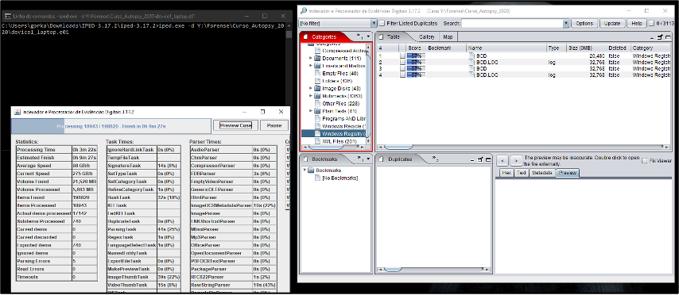Click the Help button
This screenshot has height=295, width=679.
click(x=637, y=23)
